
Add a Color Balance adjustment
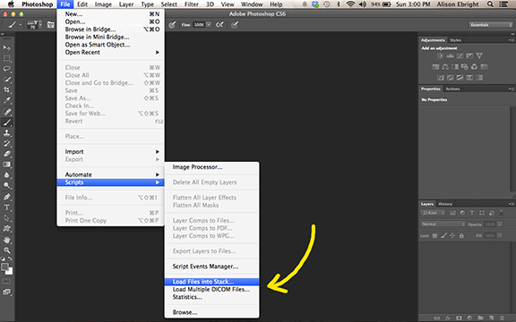point(445,67)
